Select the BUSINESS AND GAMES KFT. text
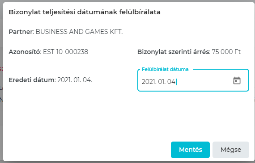This screenshot has height=163, width=255. pos(79,32)
